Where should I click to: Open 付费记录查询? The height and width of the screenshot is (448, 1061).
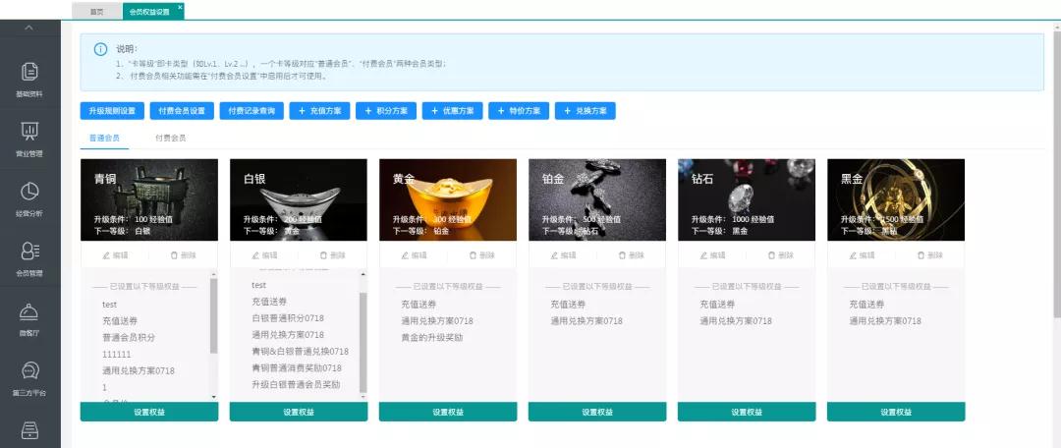coord(251,111)
